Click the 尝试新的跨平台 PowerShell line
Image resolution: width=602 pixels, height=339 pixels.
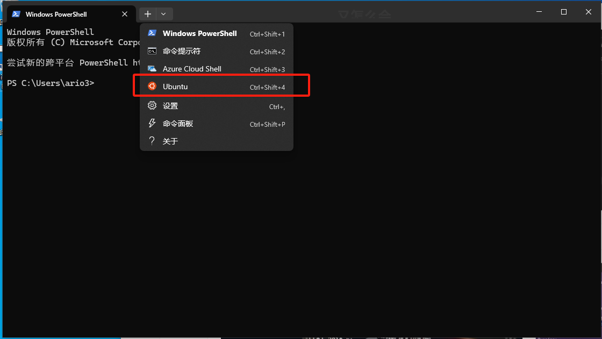coord(73,62)
